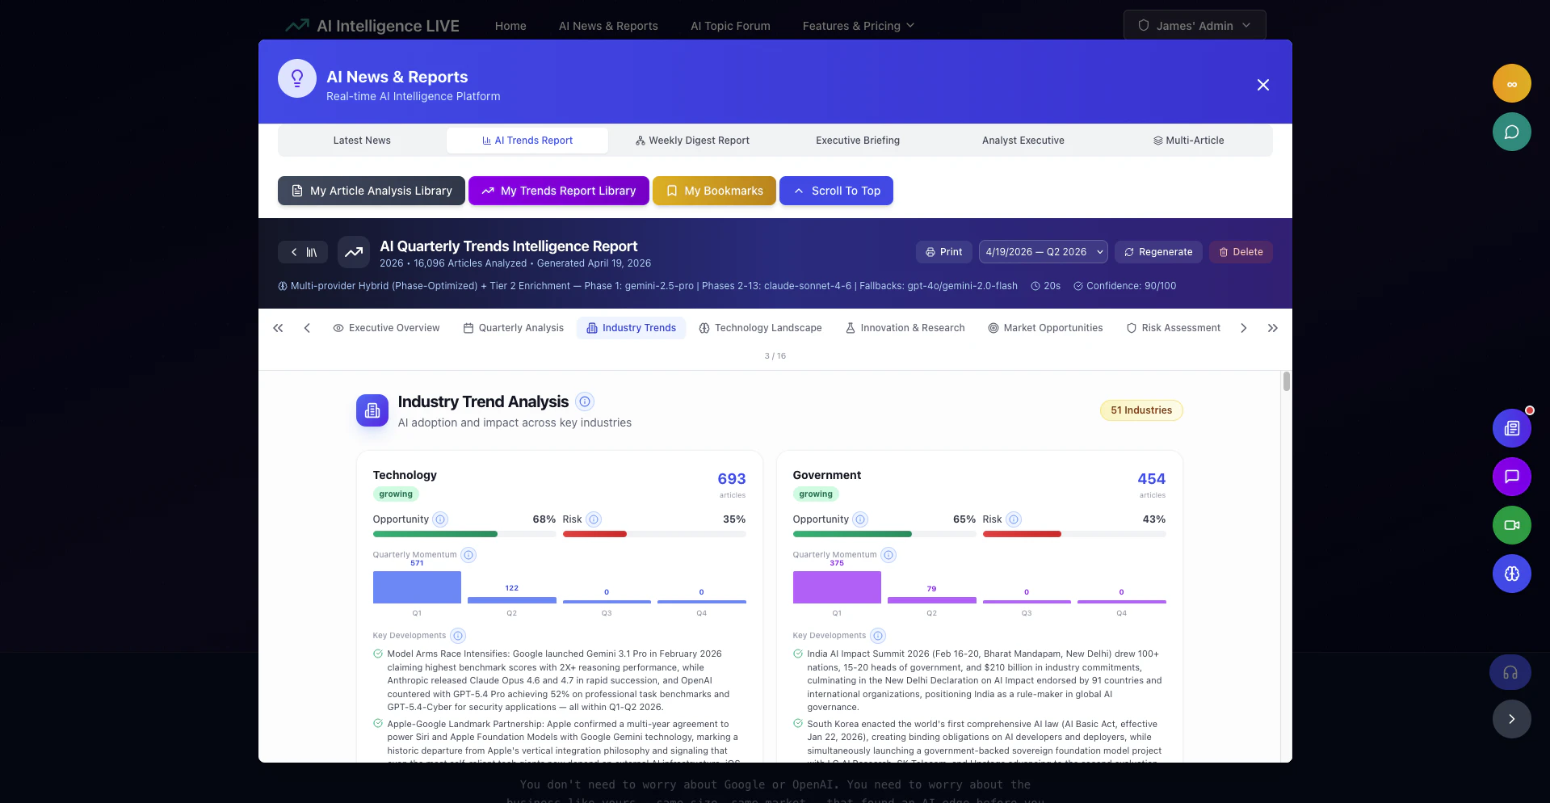The width and height of the screenshot is (1550, 803).
Task: Click the Regenerate button
Action: tap(1158, 252)
